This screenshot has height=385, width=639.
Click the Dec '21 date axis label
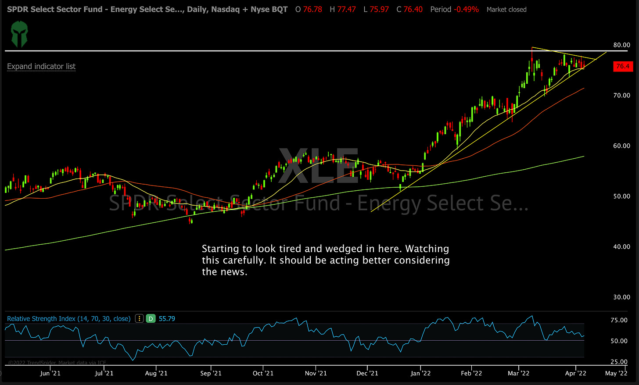coord(367,374)
